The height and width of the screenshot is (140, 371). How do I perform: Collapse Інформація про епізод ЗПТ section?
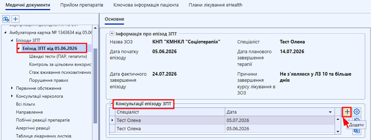tap(112, 34)
